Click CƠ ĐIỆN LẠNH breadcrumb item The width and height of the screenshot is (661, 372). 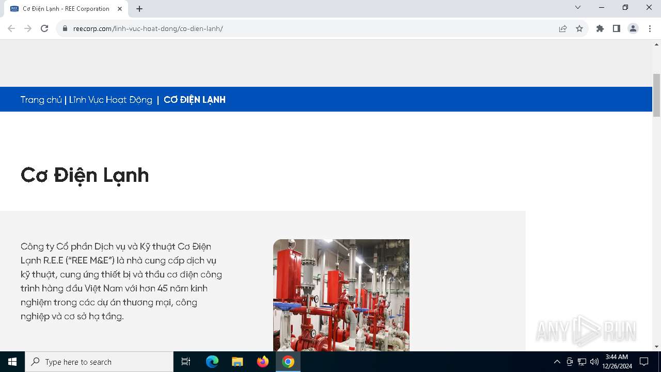coord(195,100)
